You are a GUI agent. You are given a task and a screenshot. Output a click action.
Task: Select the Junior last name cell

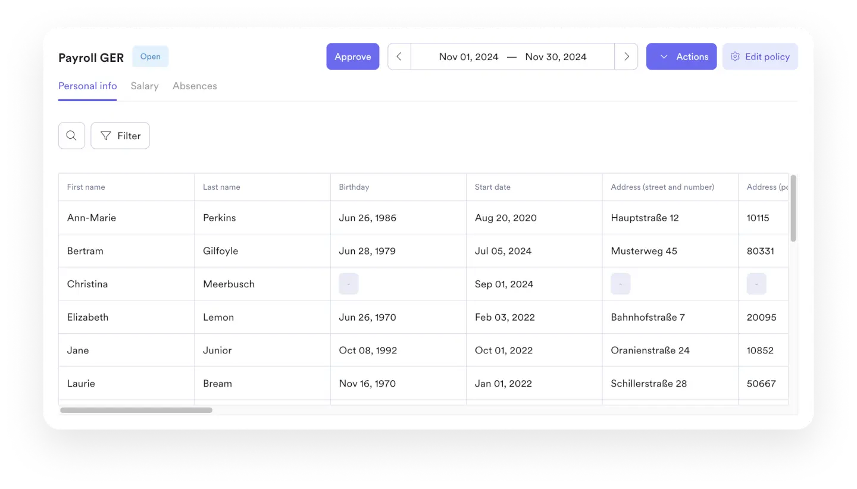[262, 350]
